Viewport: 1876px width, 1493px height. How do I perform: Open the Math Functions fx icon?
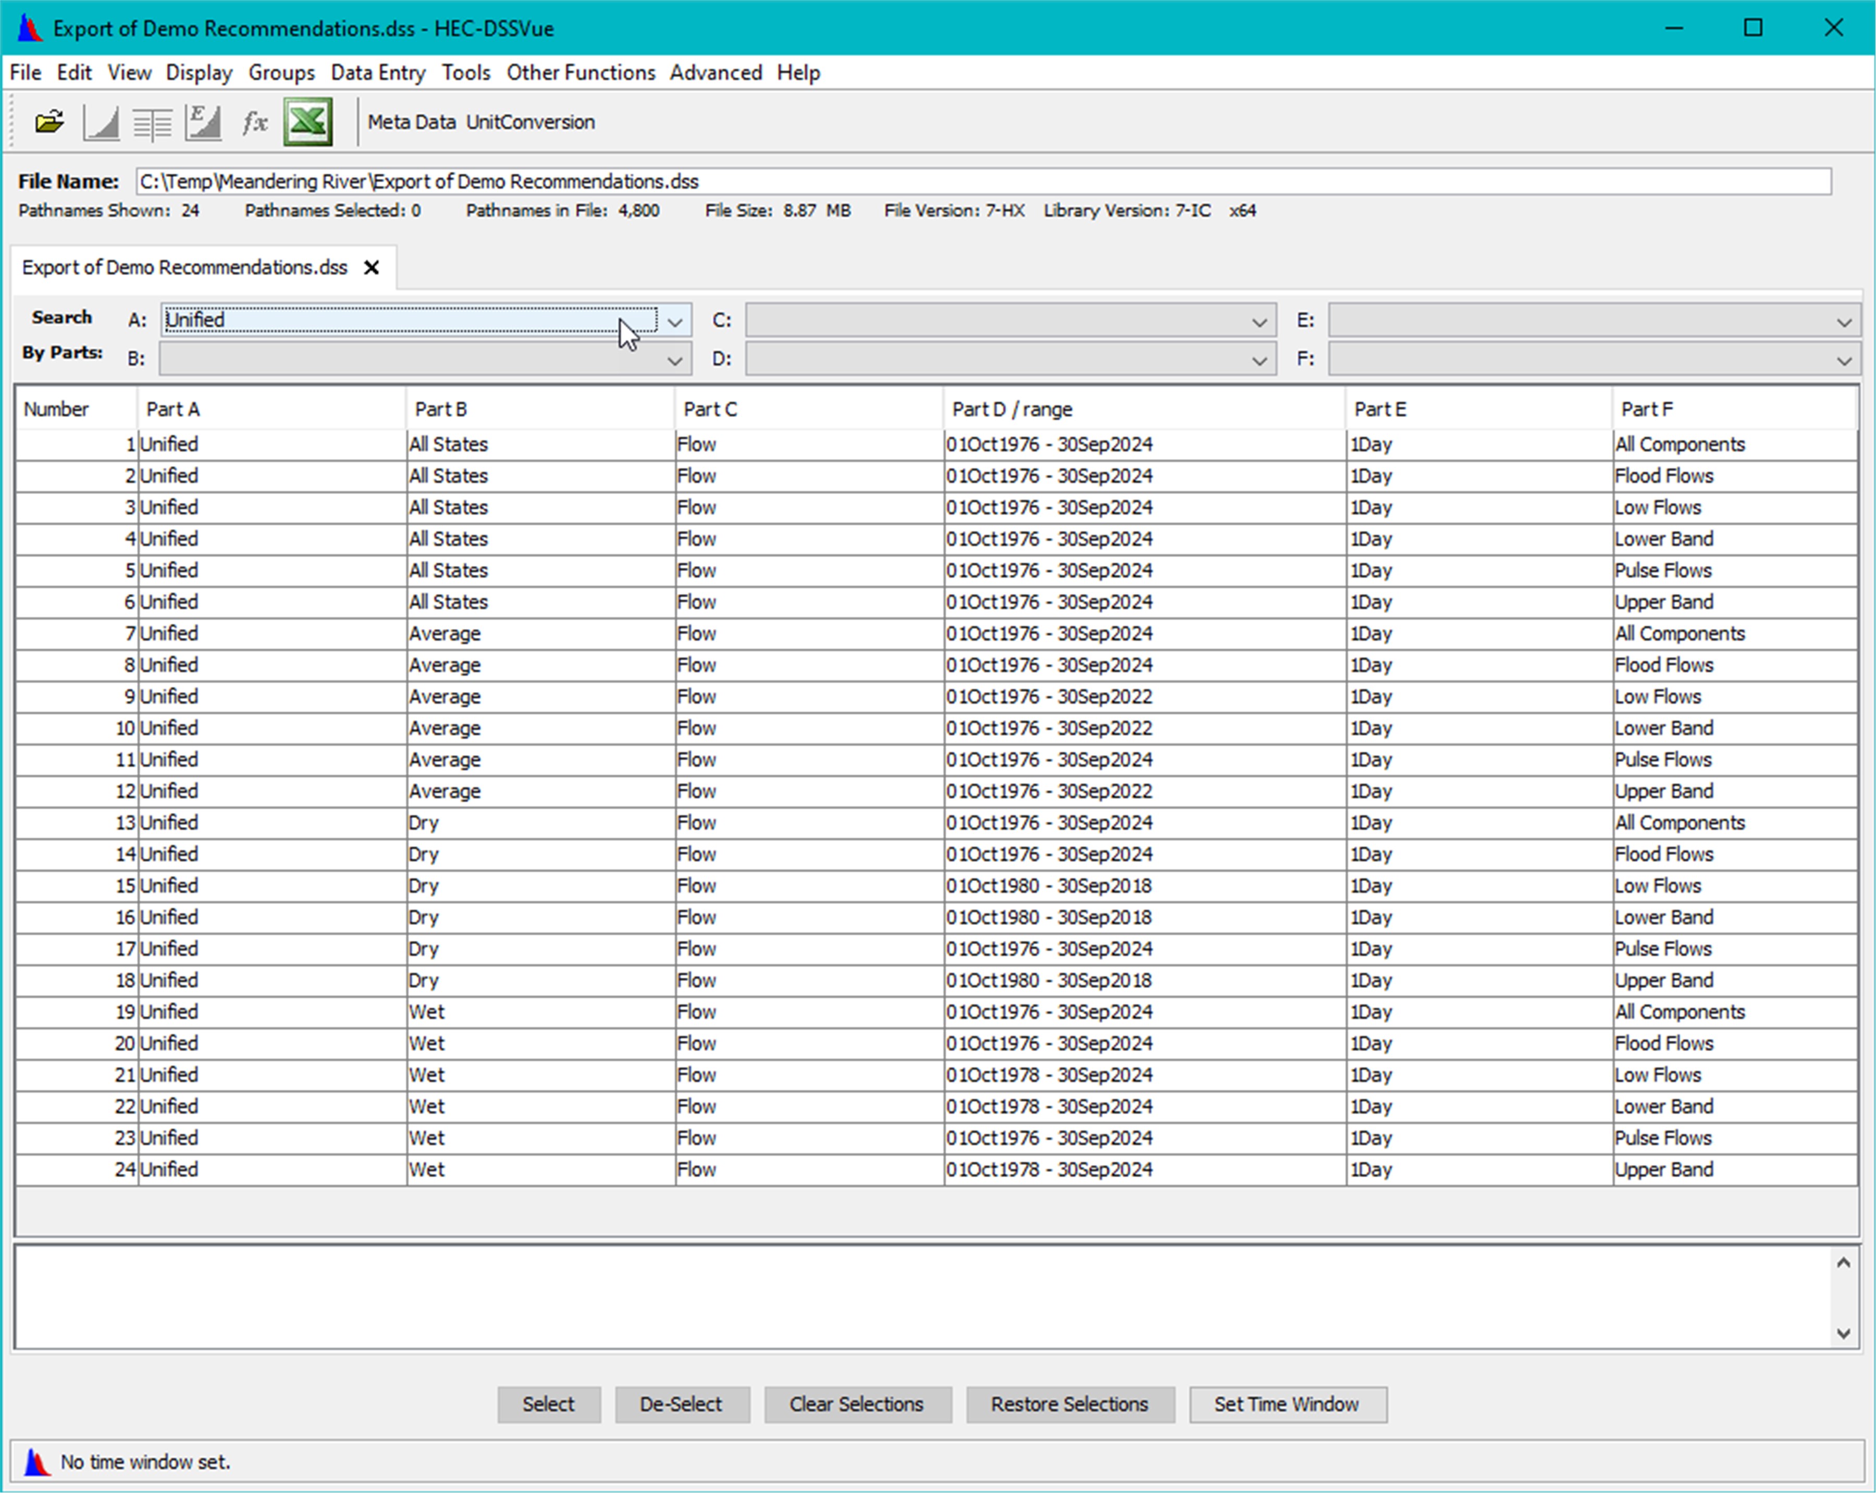254,122
